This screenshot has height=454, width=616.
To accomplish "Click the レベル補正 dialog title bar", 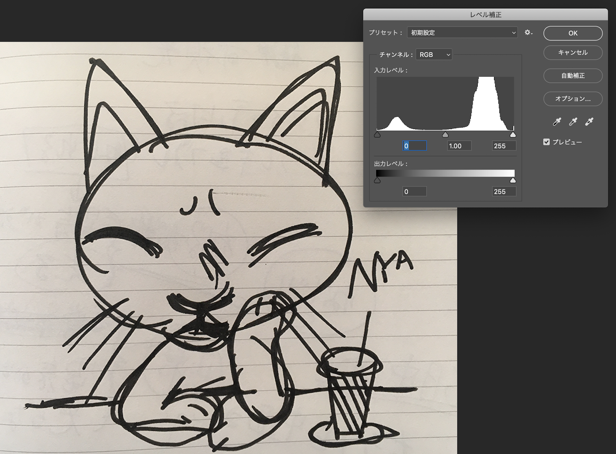I will (485, 15).
